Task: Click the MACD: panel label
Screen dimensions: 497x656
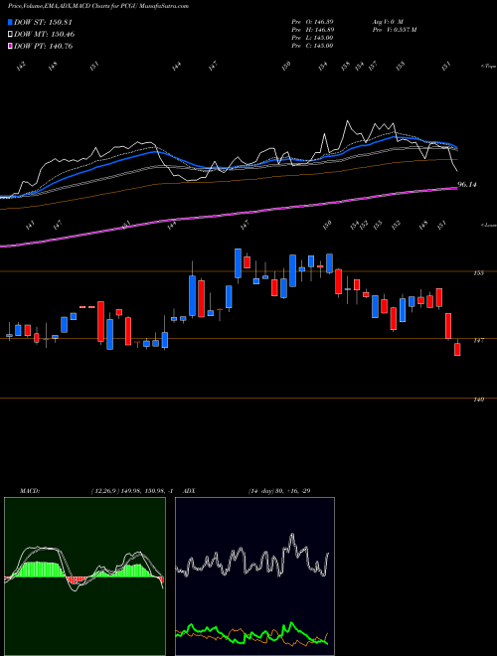Action: tap(30, 491)
